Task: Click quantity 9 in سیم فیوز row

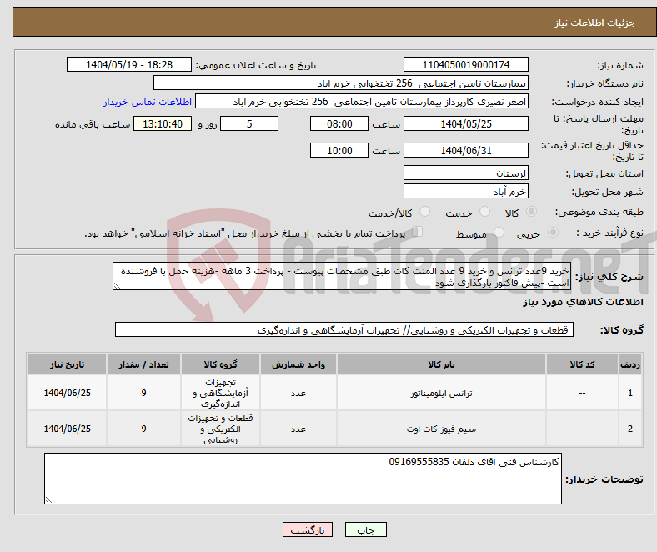Action: tap(143, 429)
